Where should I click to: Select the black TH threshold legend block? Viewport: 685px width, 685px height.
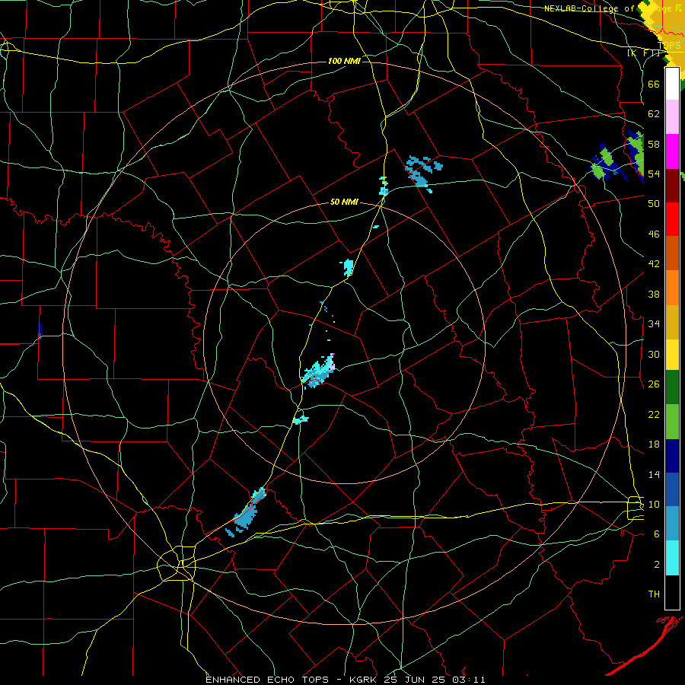pos(672,592)
